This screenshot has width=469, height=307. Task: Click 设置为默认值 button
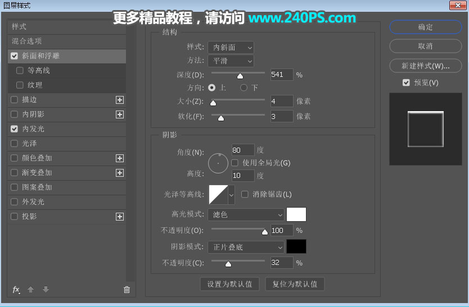pos(229,284)
